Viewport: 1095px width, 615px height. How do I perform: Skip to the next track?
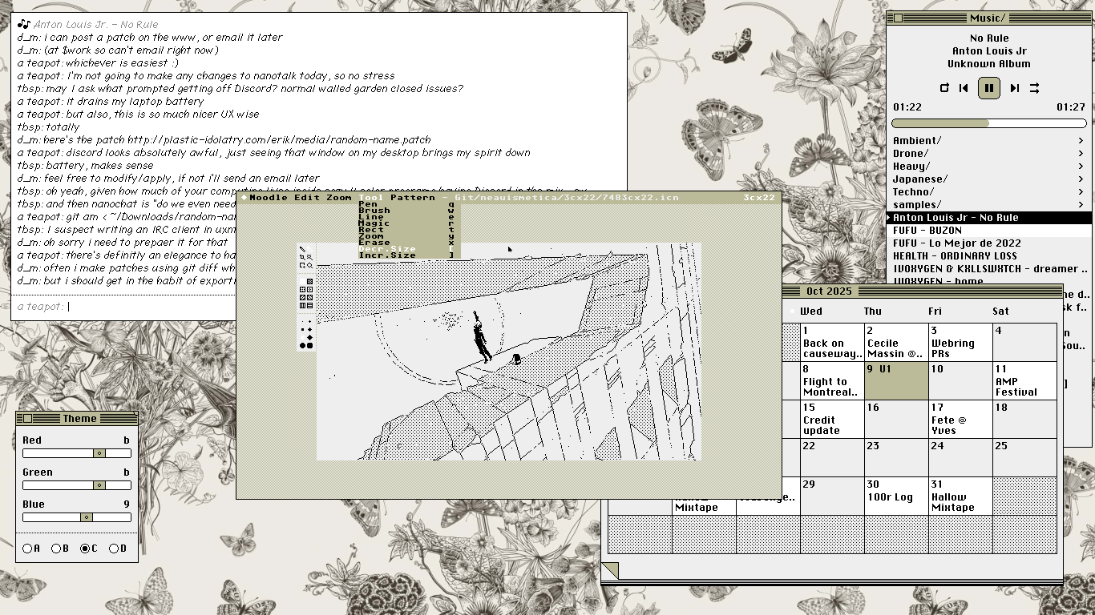pos(1015,88)
